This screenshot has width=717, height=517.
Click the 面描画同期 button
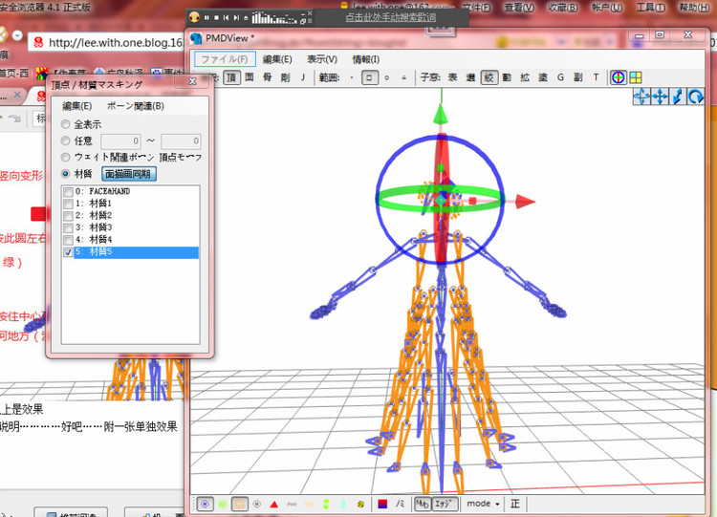(128, 174)
